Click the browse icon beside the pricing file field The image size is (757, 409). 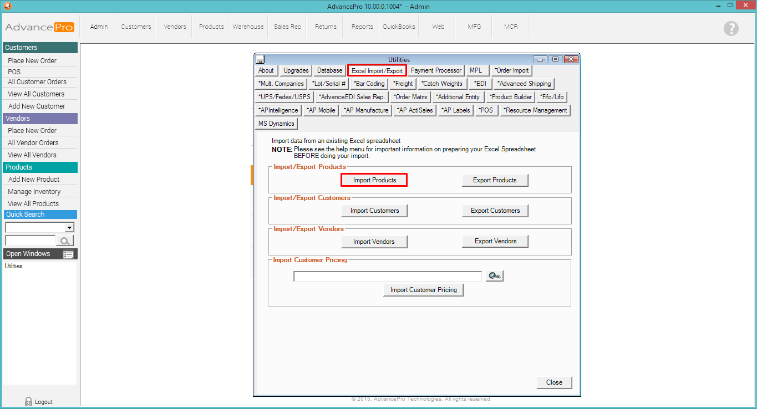click(x=494, y=276)
